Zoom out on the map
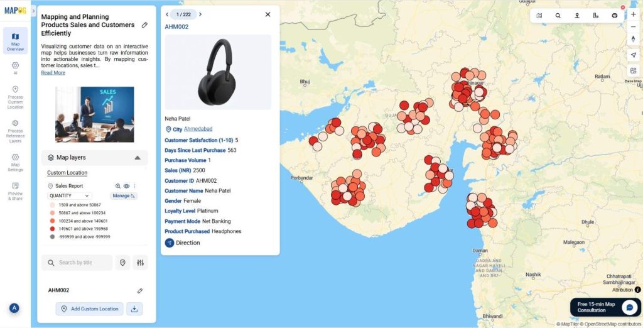The height and width of the screenshot is (328, 643). pos(633,27)
